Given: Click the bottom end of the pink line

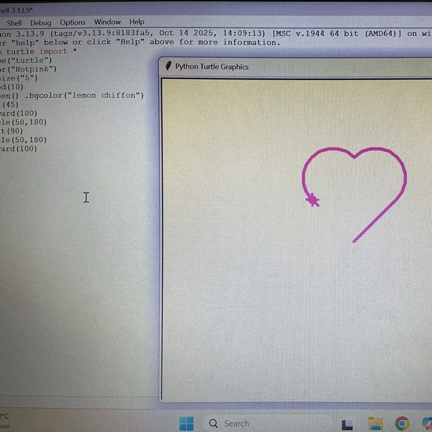Looking at the screenshot, I should (x=354, y=241).
